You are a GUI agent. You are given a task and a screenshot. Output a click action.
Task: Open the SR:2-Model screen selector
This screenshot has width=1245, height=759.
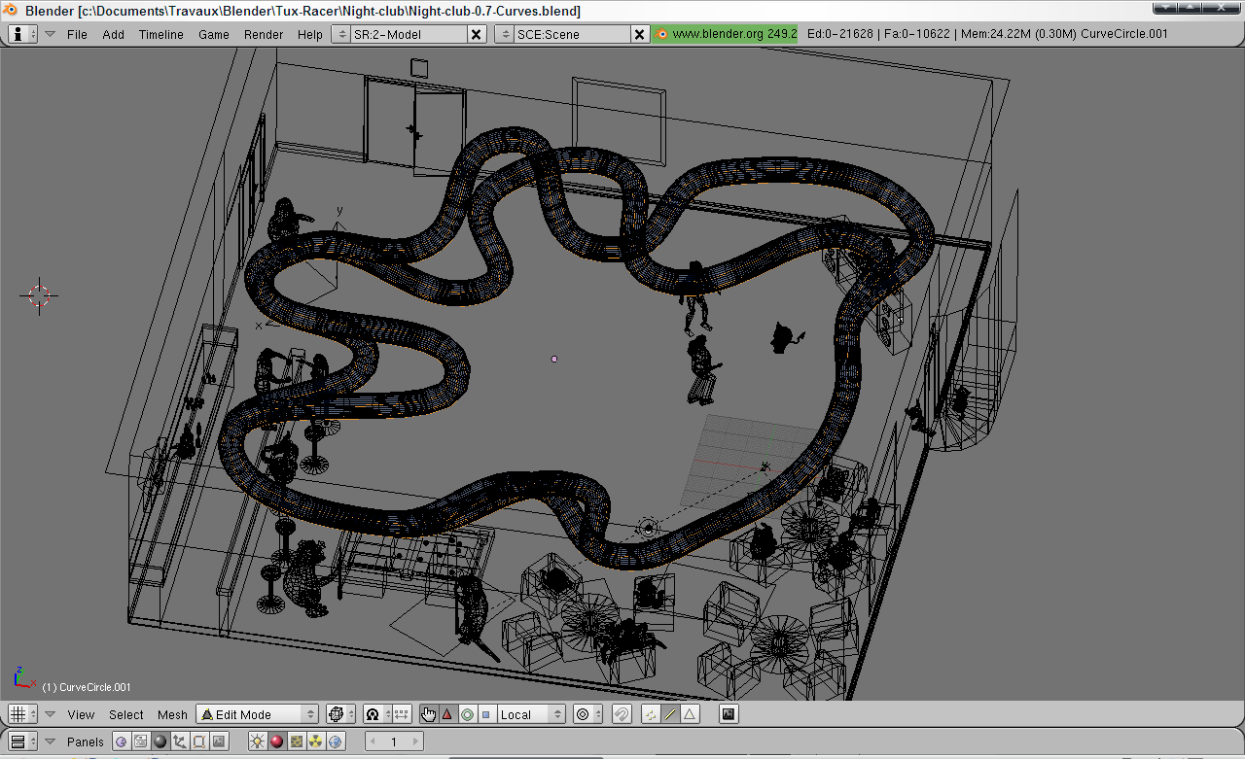[x=399, y=34]
